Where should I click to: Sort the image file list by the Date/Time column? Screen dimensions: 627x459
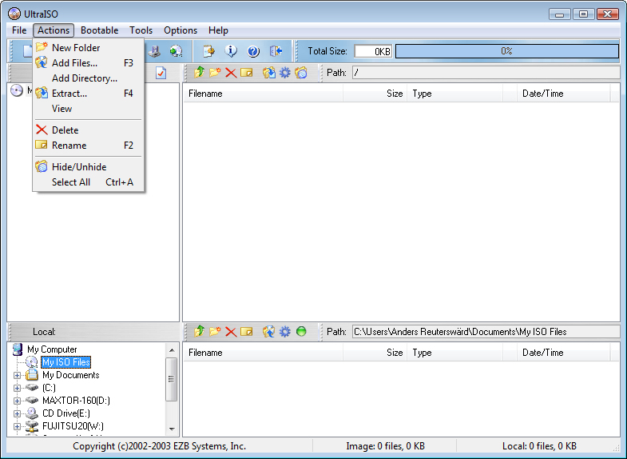(563, 94)
